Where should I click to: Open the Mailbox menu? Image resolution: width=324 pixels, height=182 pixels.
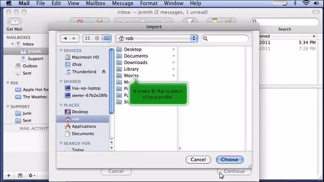pos(96,4)
